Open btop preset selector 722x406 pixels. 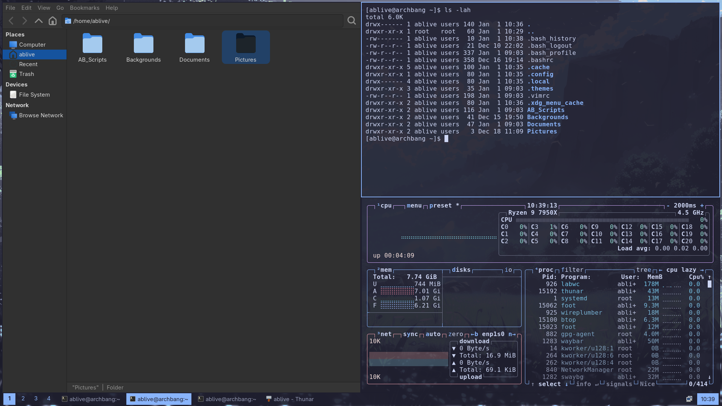coord(440,206)
